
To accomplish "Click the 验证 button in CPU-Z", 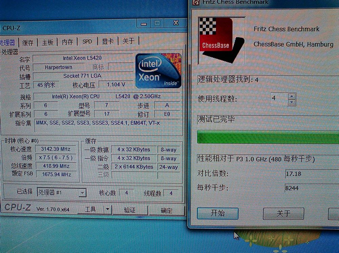I will (x=130, y=210).
